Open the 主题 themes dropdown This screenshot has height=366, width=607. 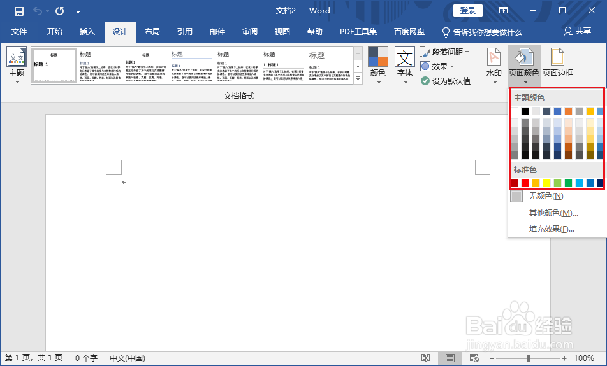tap(17, 66)
